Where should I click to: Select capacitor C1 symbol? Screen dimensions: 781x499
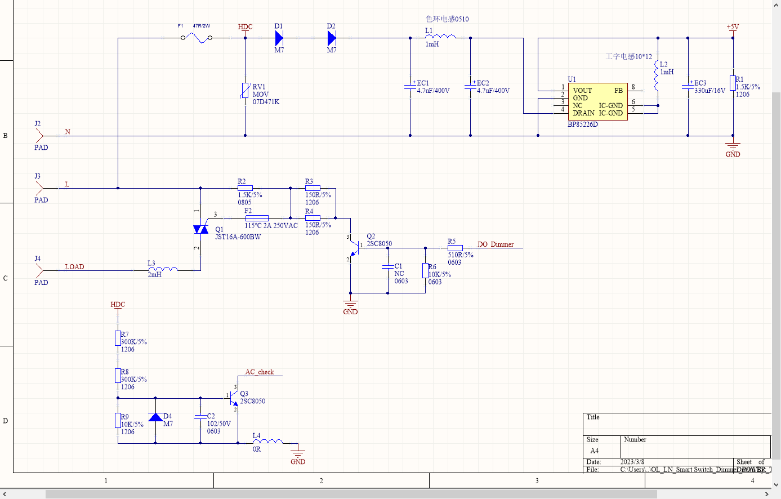(387, 267)
